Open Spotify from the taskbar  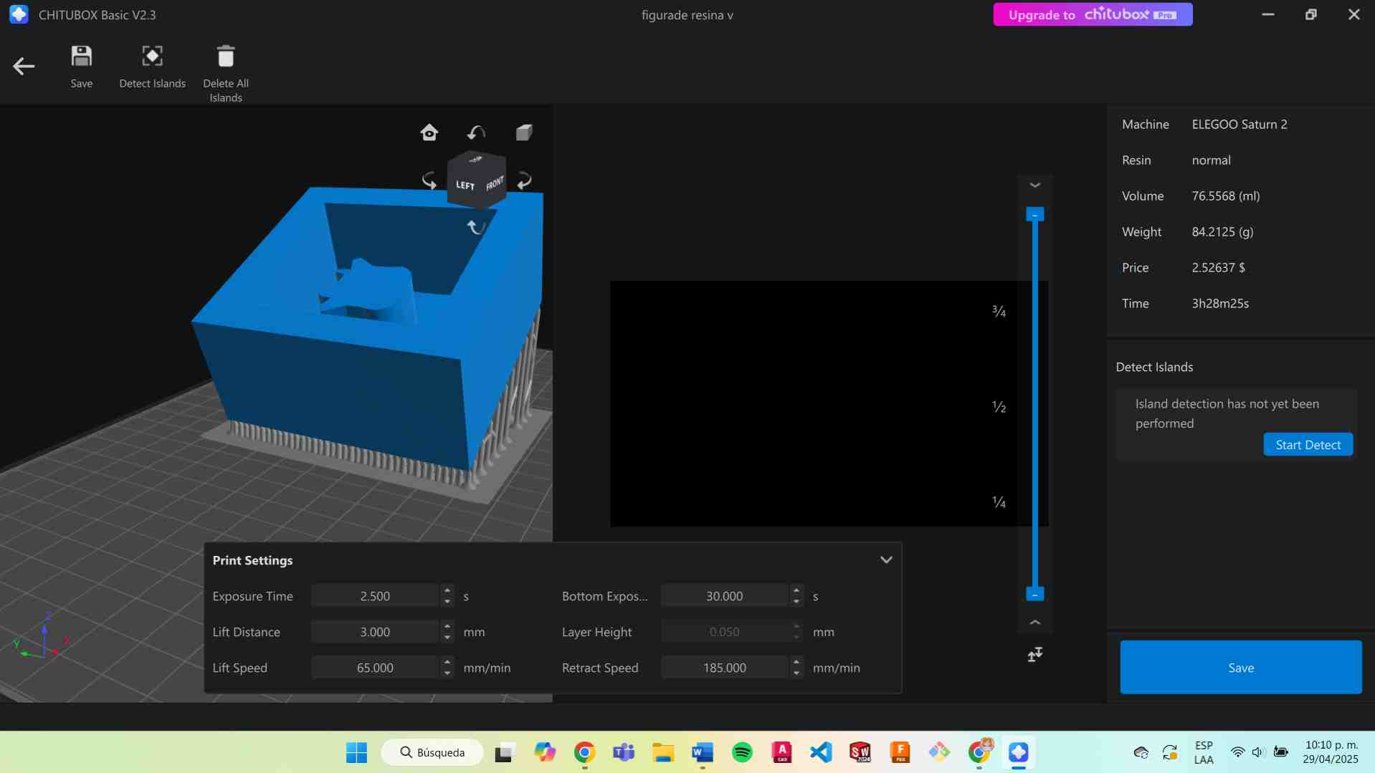(x=742, y=752)
